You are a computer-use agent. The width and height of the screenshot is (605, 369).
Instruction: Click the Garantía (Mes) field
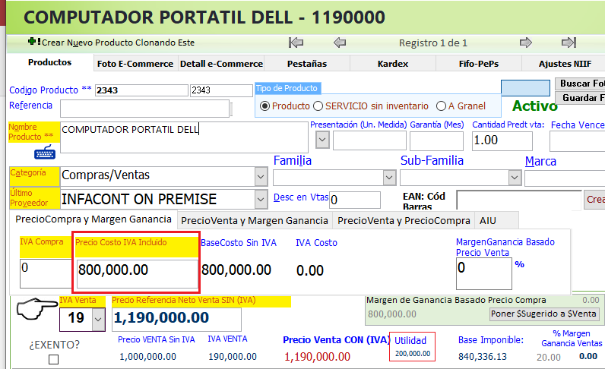[x=436, y=140]
